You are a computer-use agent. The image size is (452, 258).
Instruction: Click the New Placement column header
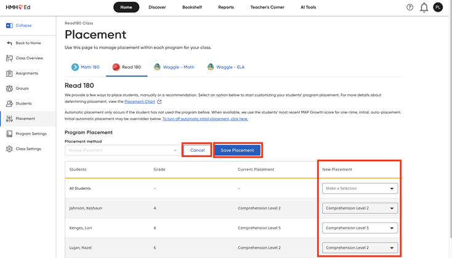click(x=337, y=170)
